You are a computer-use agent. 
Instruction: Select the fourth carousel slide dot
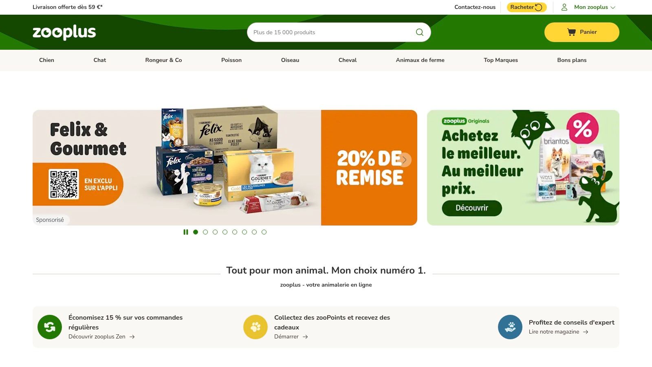click(x=225, y=232)
